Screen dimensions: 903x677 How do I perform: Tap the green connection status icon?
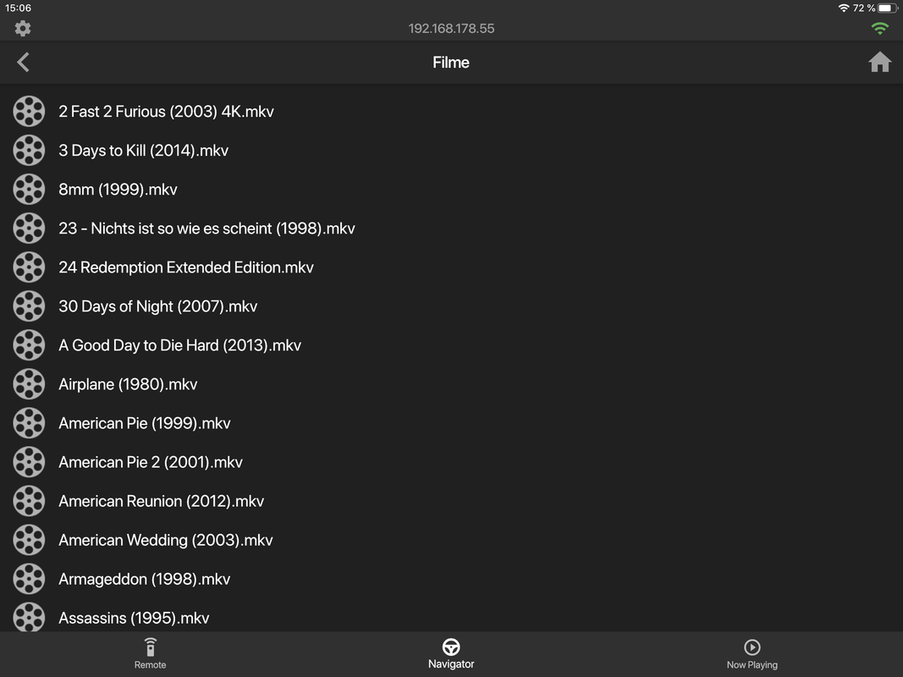click(x=879, y=28)
